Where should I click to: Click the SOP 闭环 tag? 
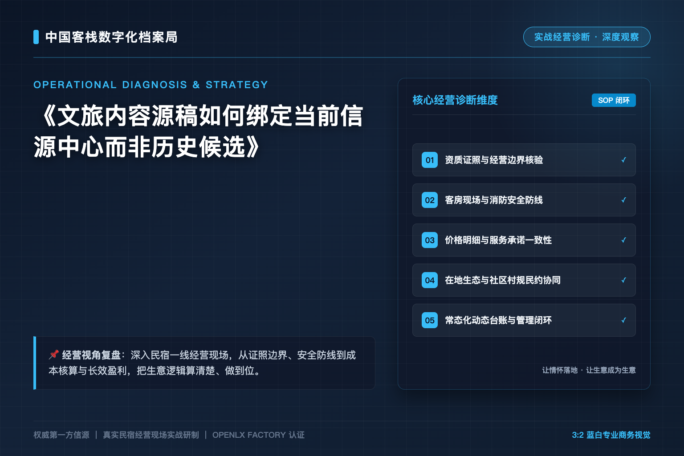click(x=614, y=100)
